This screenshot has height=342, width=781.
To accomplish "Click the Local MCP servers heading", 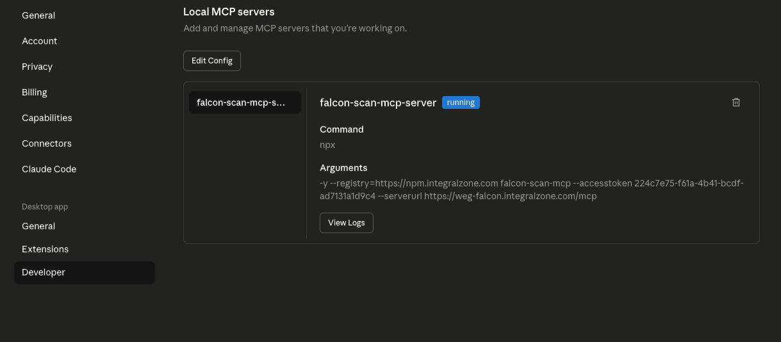I will point(229,12).
